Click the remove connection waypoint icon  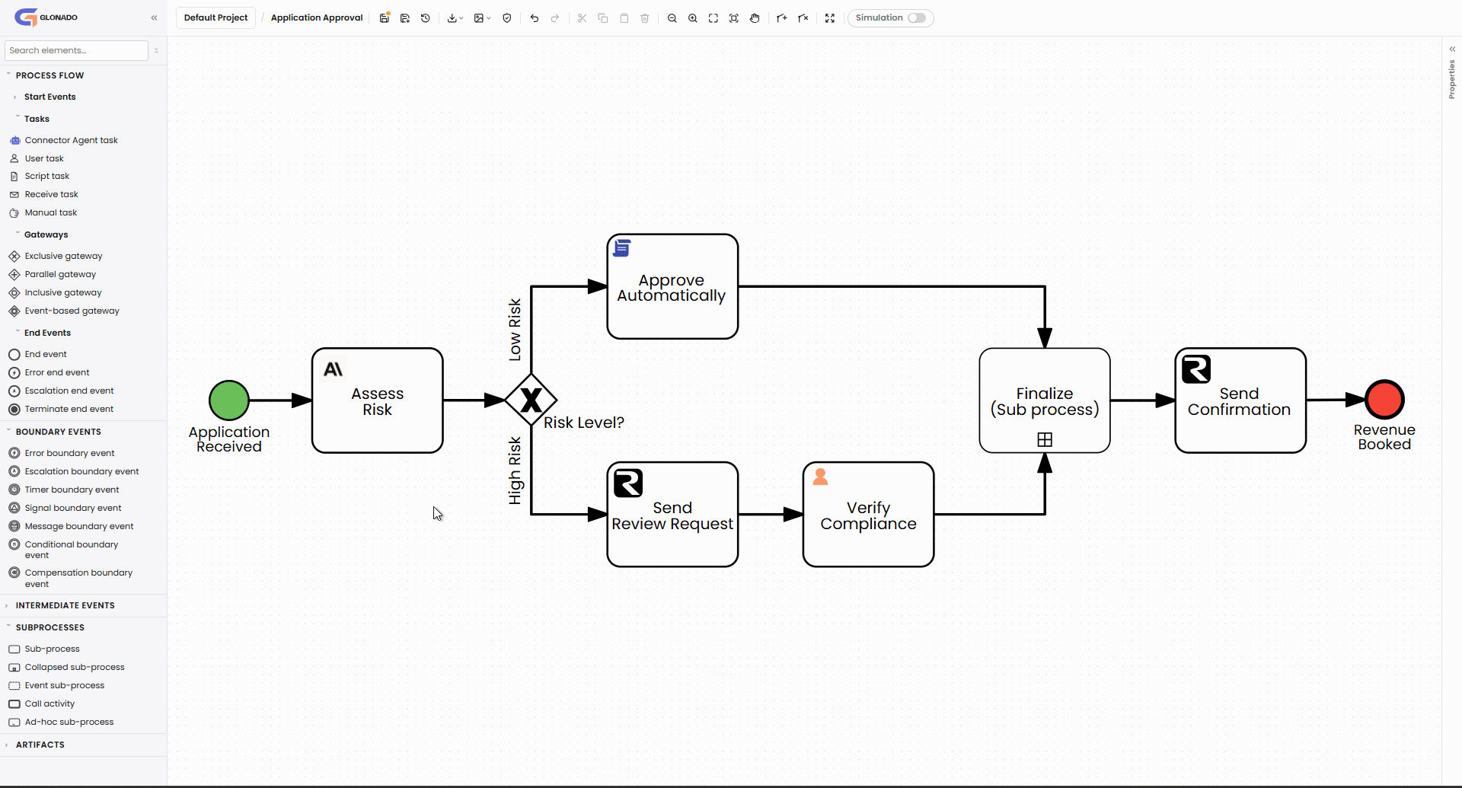point(803,18)
